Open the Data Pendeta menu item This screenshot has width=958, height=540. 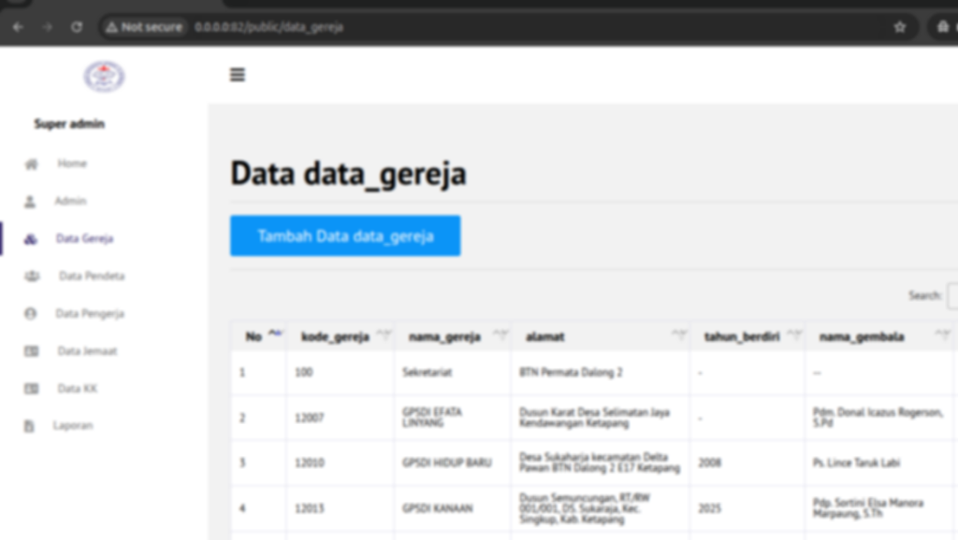[x=91, y=277]
